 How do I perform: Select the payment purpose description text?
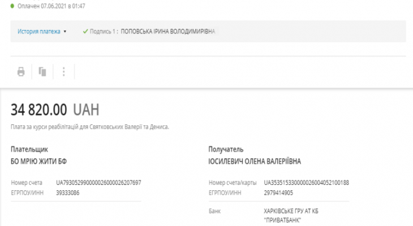point(90,127)
